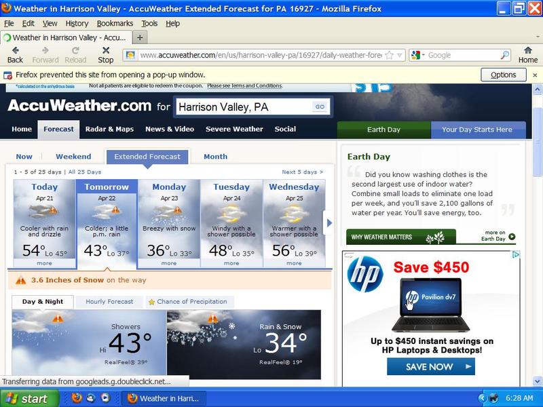The height and width of the screenshot is (407, 543).
Task: Show next forecast days with arrow
Action: 329,222
